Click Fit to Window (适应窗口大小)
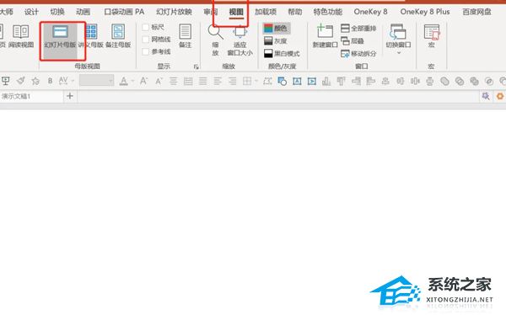The height and width of the screenshot is (315, 506). (x=240, y=40)
